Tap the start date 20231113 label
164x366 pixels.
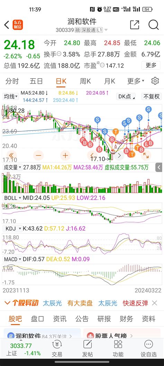16,290
